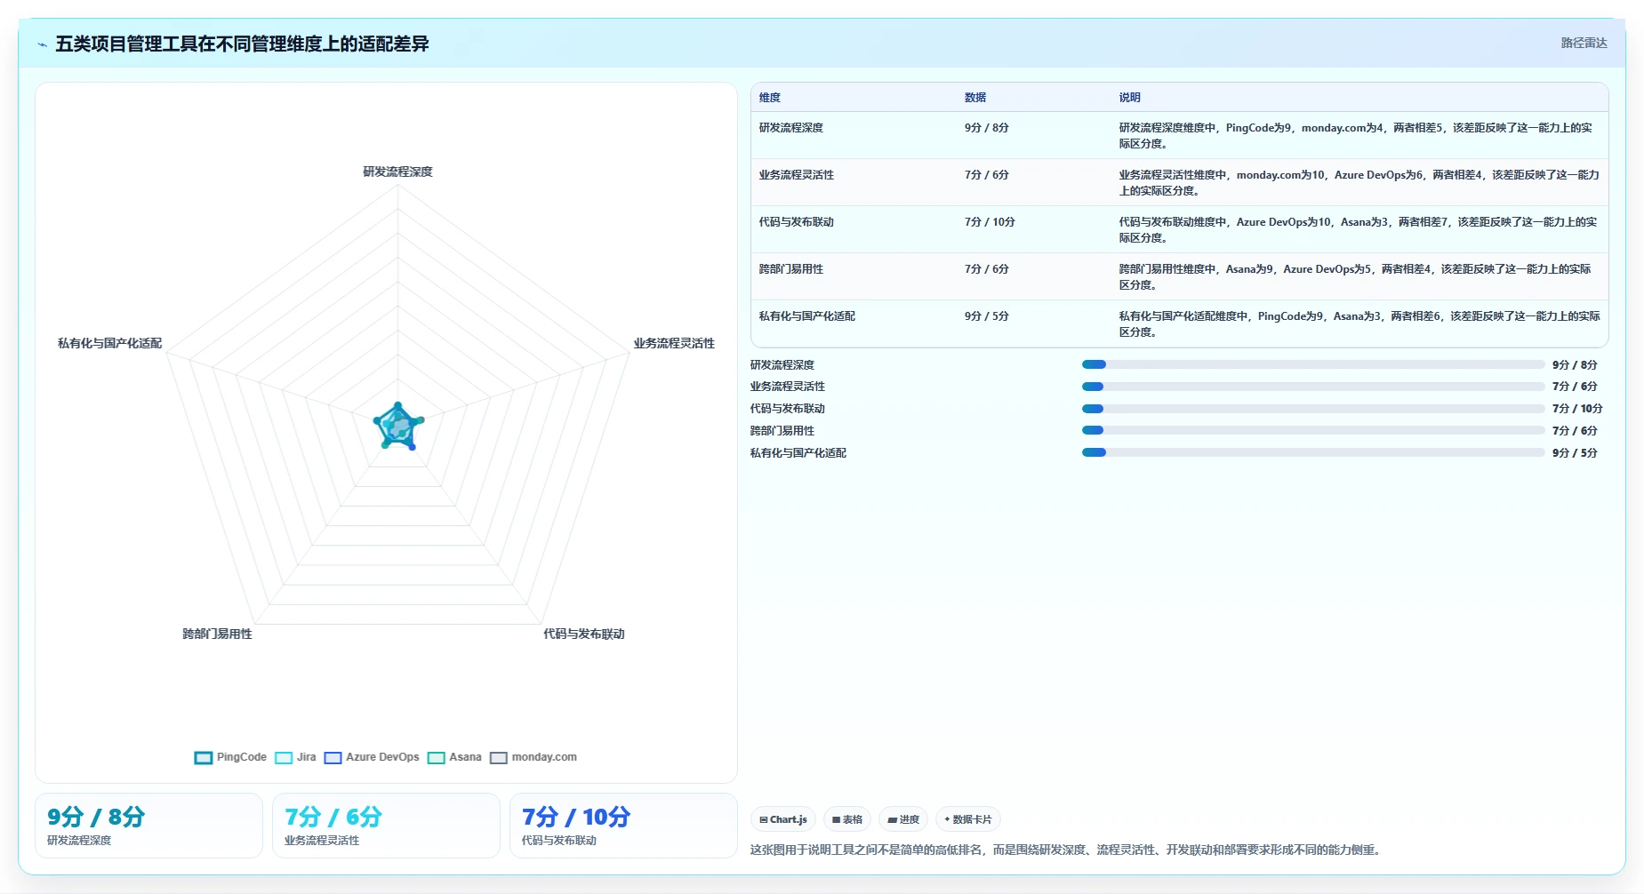This screenshot has height=894, width=1644.
Task: Open the 7分 / 6分 data card
Action: (386, 826)
